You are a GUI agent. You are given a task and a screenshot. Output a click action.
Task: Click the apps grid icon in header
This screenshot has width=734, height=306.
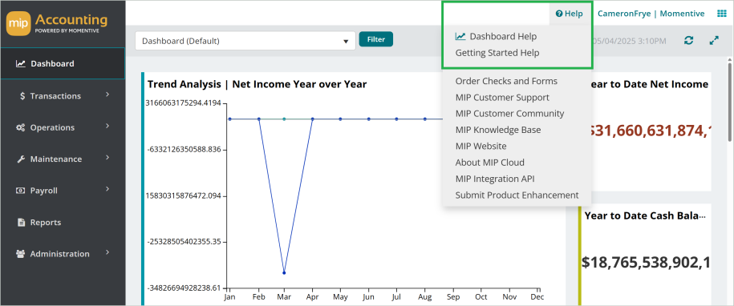722,14
